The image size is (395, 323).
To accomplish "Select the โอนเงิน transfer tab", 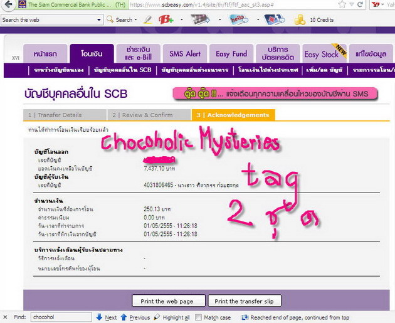I will pyautogui.click(x=92, y=53).
